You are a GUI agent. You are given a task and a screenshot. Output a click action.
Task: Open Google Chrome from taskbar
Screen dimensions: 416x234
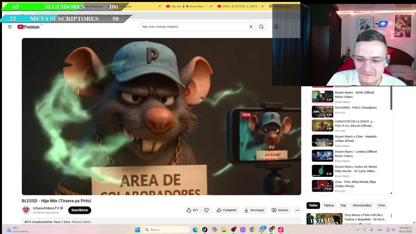coord(252,230)
